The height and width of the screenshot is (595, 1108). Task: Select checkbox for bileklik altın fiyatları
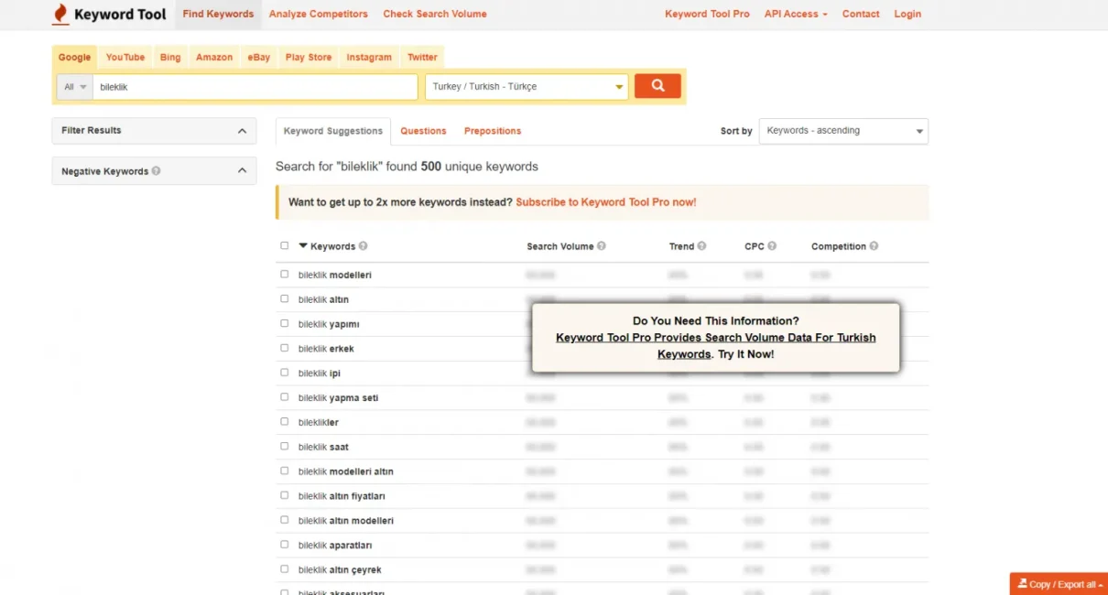(284, 496)
